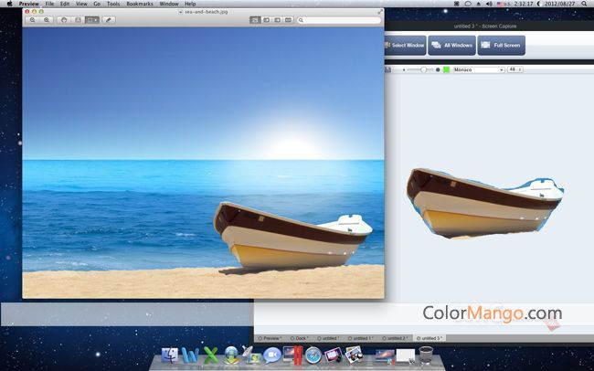Select the text selection tool in Preview toolbar
The width and height of the screenshot is (594, 371).
(78, 20)
